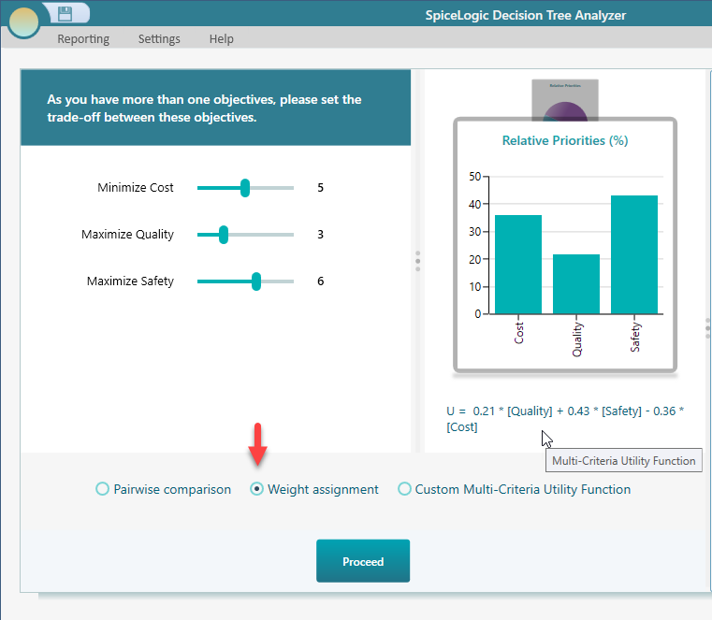Click the vertical dots splitter between panels

point(417,261)
